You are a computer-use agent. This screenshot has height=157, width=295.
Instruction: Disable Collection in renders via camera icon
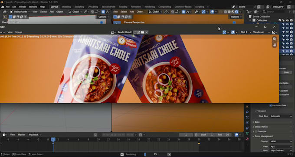[291, 20]
